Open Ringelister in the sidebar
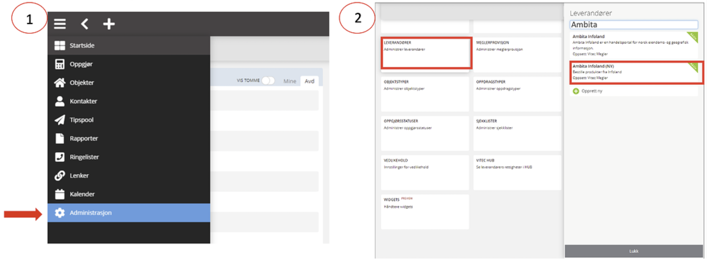Image resolution: width=707 pixels, height=261 pixels. click(x=129, y=157)
